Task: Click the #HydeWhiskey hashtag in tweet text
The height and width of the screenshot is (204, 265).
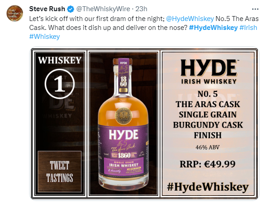Action: 213,28
